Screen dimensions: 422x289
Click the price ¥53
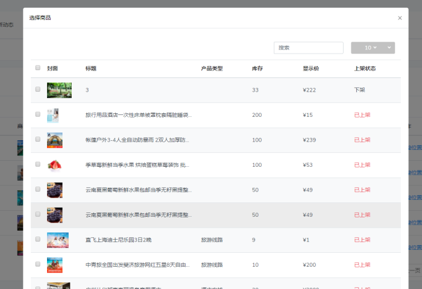(307, 165)
